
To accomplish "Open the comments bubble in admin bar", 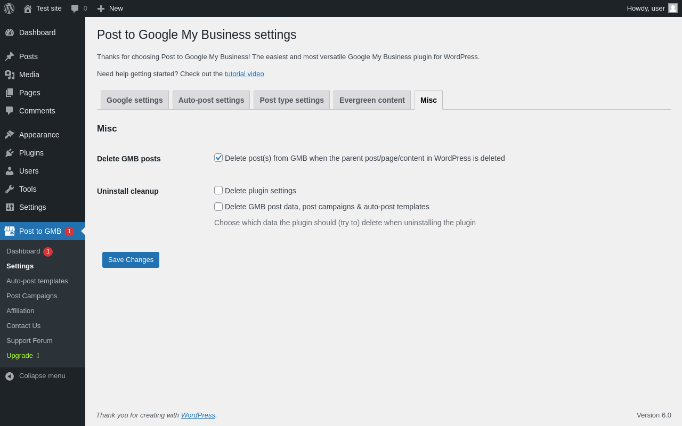I will 75,9.
